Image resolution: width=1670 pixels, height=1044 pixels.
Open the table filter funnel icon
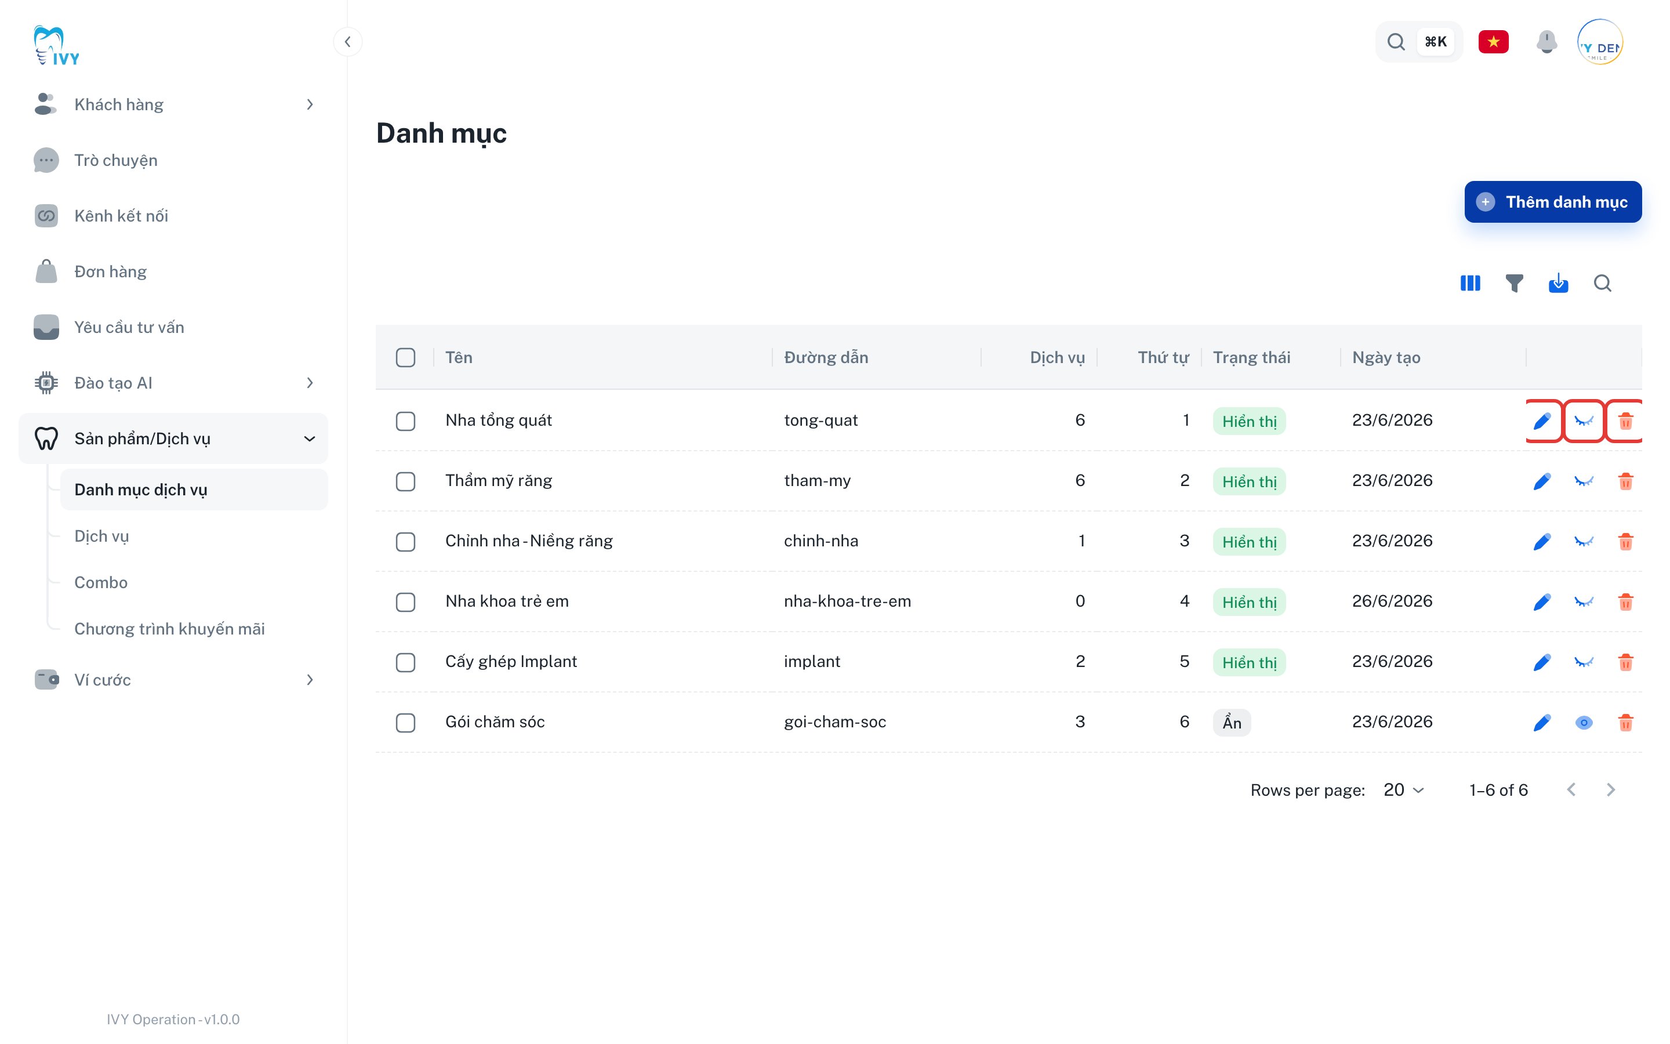1514,283
